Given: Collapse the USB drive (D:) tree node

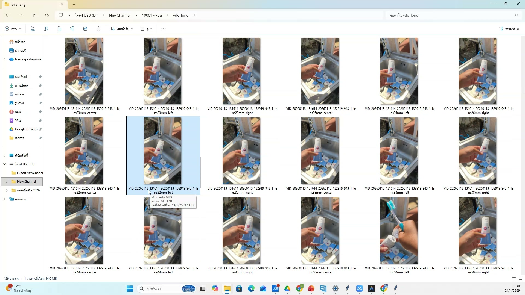Looking at the screenshot, I should click(4, 164).
